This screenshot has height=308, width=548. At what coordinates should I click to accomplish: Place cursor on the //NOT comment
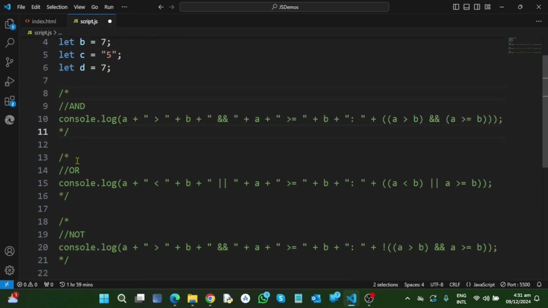coord(72,234)
